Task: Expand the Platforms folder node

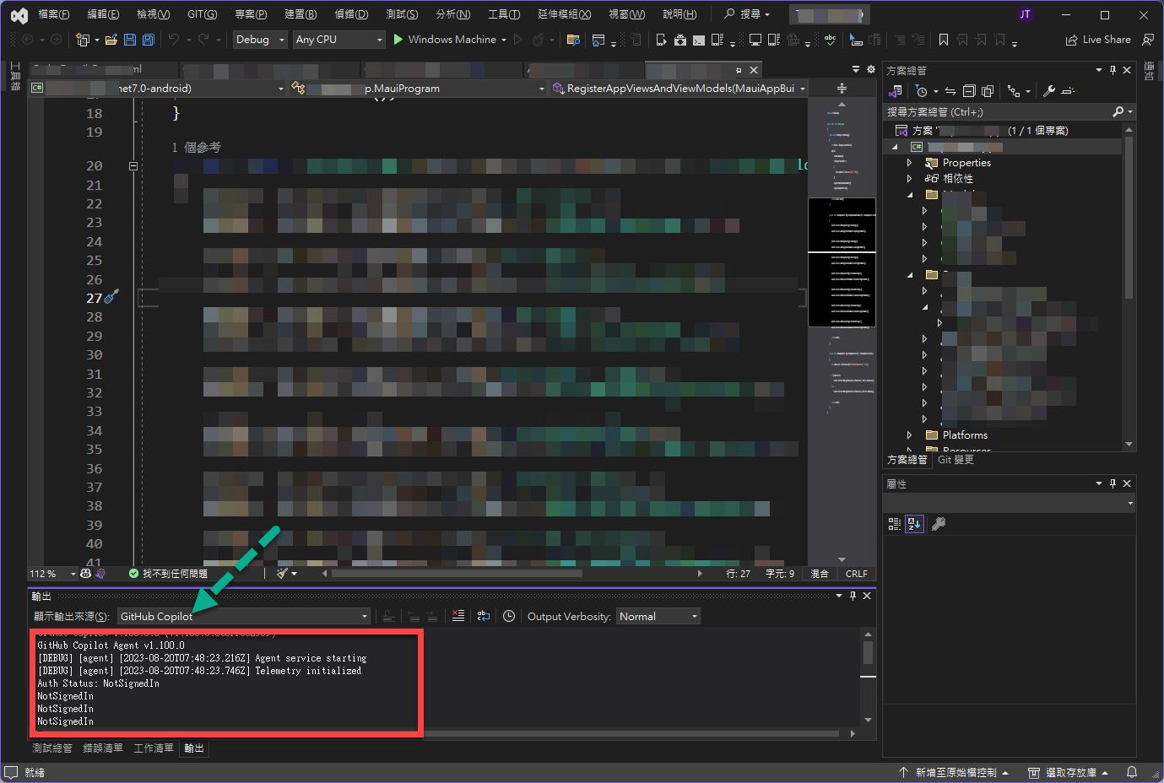Action: pos(910,435)
